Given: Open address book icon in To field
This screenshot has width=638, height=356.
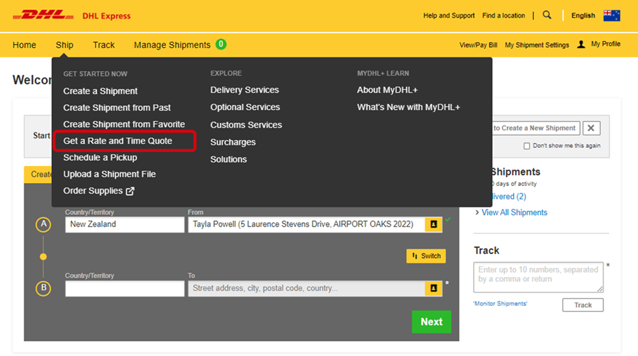Looking at the screenshot, I should [433, 288].
